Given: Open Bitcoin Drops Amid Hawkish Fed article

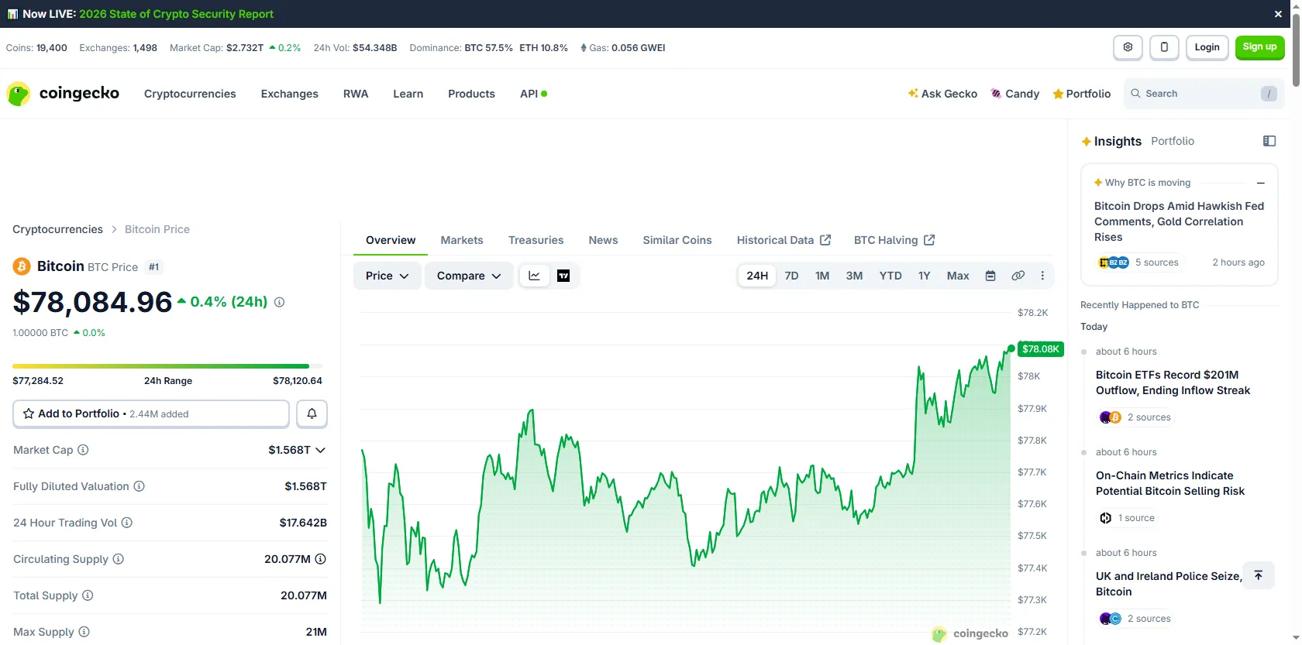Looking at the screenshot, I should (x=1179, y=221).
